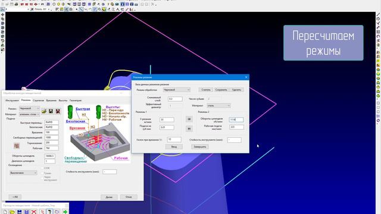
Task: Click the load cutting modes folder icon
Action: 44,111
